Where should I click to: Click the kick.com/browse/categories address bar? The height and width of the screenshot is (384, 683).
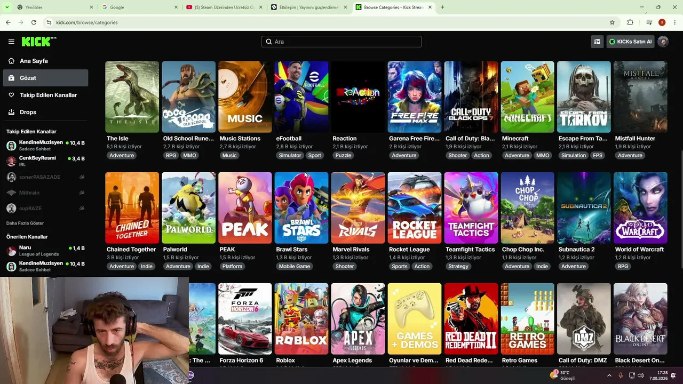point(331,22)
